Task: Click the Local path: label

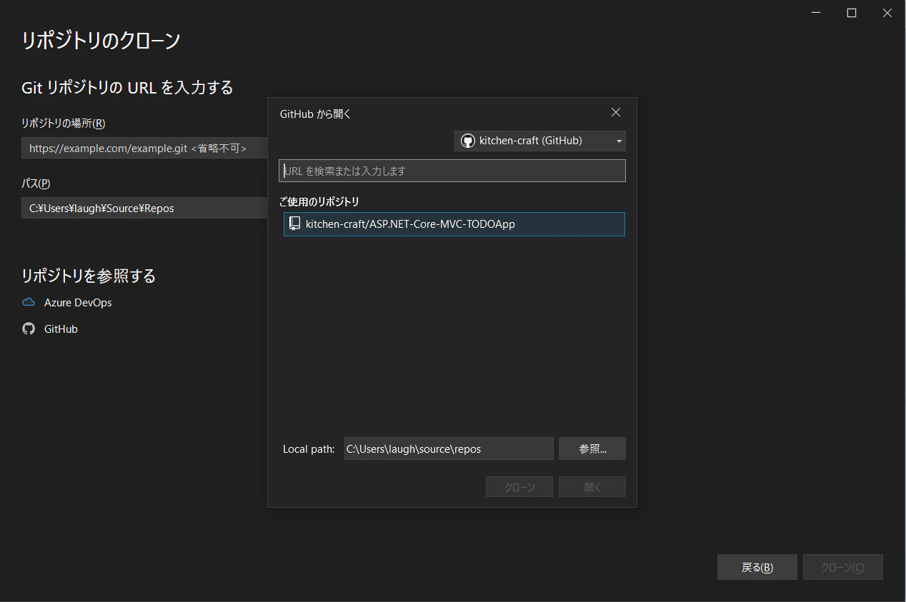Action: click(309, 449)
